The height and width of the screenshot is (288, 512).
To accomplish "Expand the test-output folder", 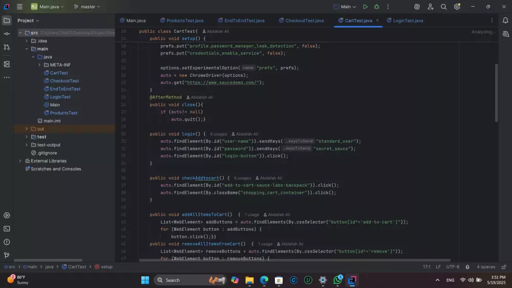I will tap(27, 145).
